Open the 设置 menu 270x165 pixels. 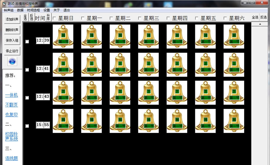click(46, 10)
